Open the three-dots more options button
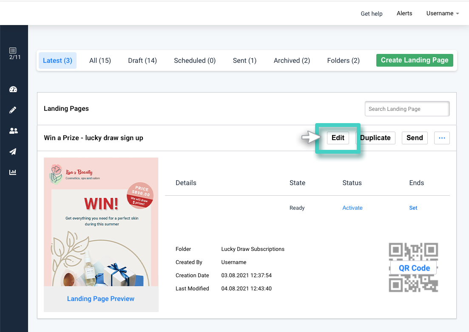The width and height of the screenshot is (469, 332). (x=442, y=138)
